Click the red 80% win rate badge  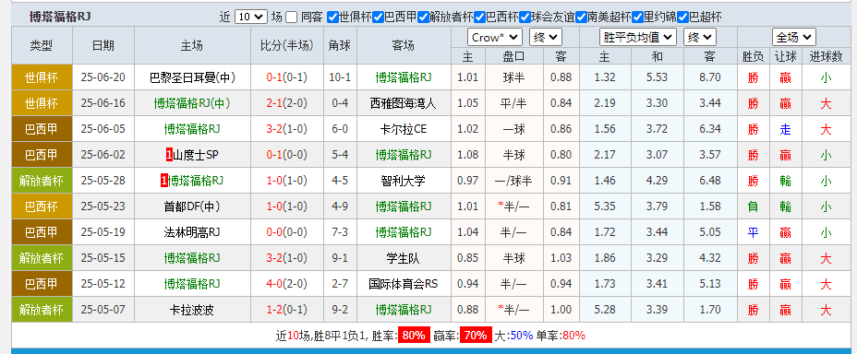click(x=413, y=335)
